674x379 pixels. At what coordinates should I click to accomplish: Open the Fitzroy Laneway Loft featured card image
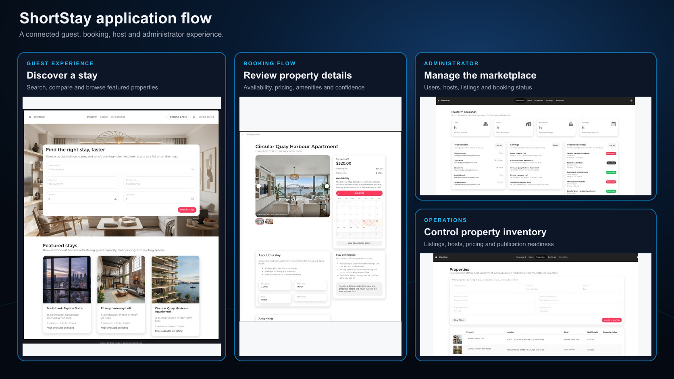[x=121, y=280]
